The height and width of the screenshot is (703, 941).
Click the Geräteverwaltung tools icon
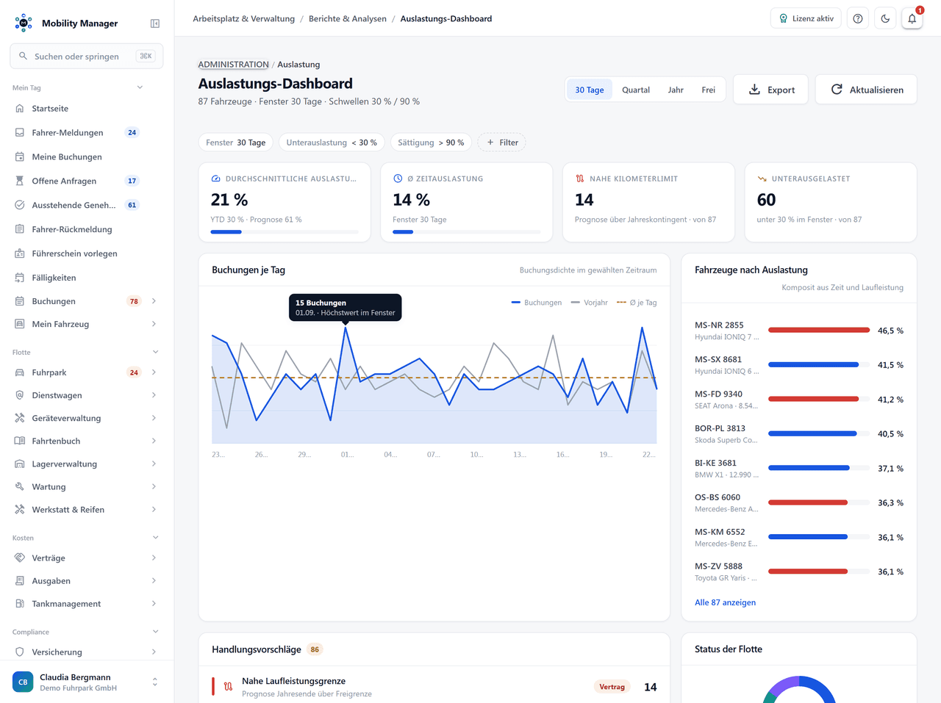tap(20, 418)
